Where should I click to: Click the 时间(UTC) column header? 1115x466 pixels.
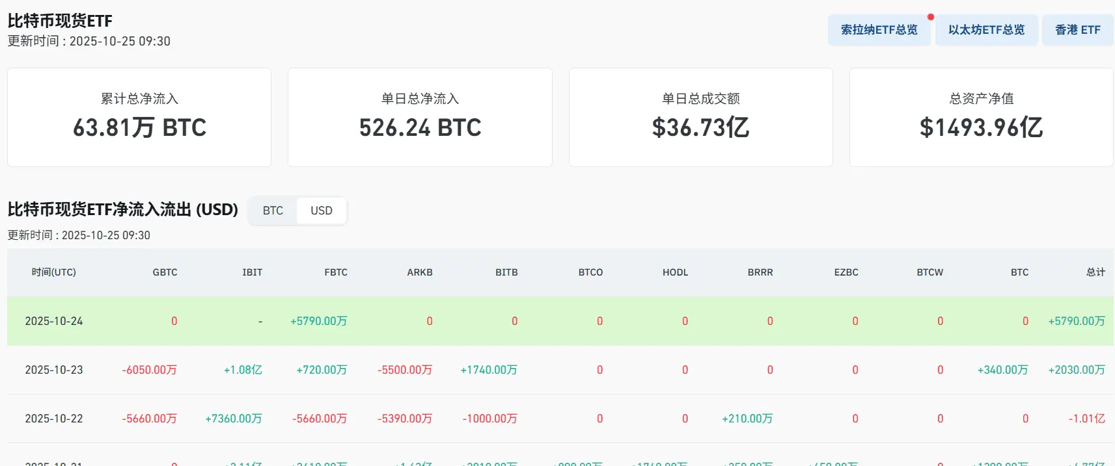54,272
